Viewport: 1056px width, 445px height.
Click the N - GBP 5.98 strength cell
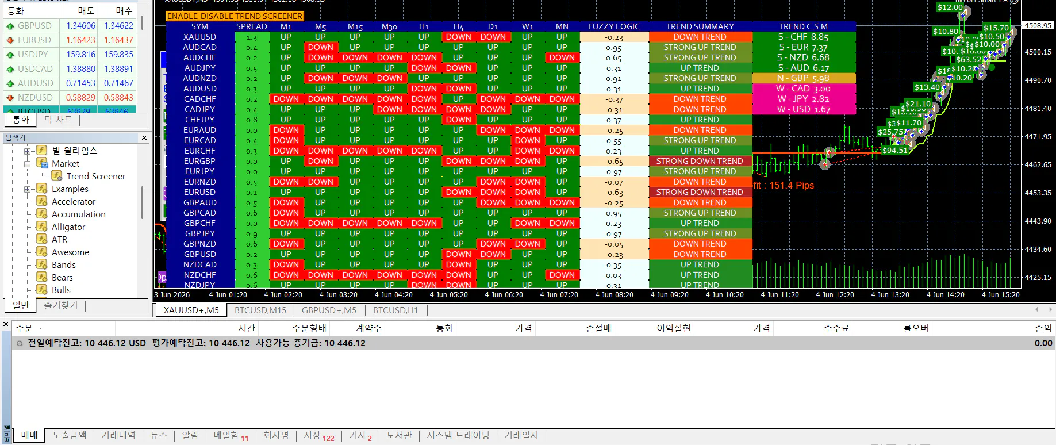click(x=803, y=78)
